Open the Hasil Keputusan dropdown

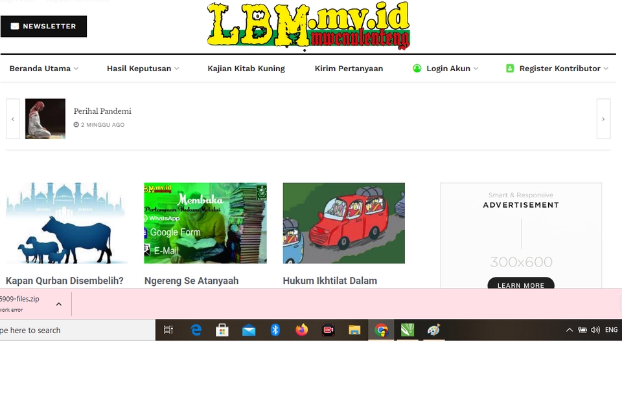[x=139, y=68]
